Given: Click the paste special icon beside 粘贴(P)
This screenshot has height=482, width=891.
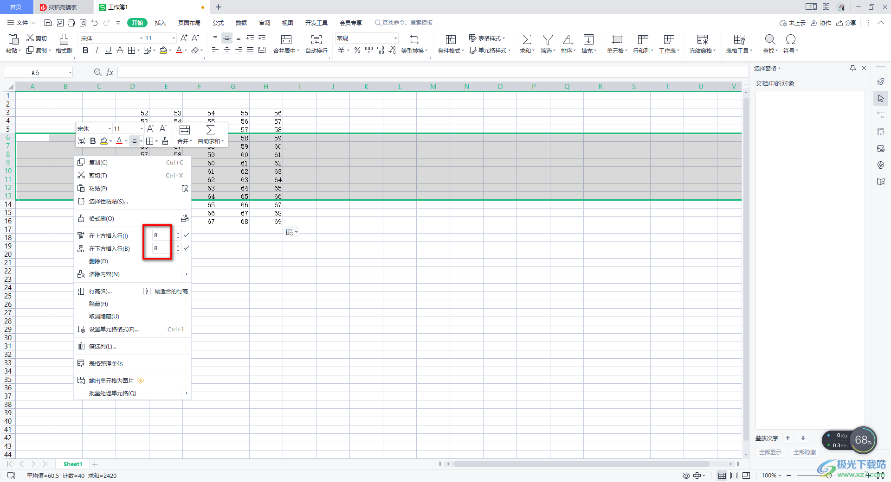Looking at the screenshot, I should (185, 188).
